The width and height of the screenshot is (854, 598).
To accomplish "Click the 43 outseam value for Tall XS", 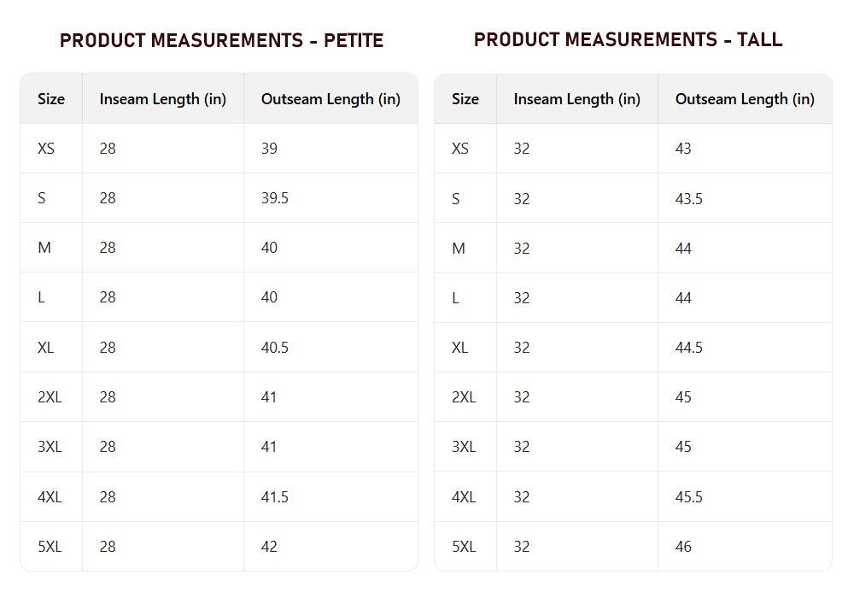I will pyautogui.click(x=683, y=148).
